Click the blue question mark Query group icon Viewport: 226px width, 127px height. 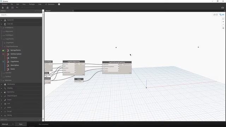pyautogui.click(x=3, y=62)
